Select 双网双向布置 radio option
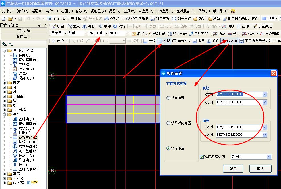The height and width of the screenshot is (189, 281). [168, 123]
